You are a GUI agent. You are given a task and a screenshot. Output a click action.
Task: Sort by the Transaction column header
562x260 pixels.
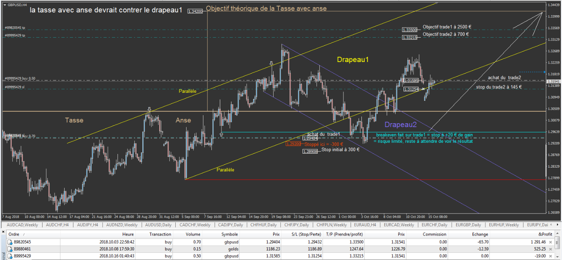click(x=160, y=234)
